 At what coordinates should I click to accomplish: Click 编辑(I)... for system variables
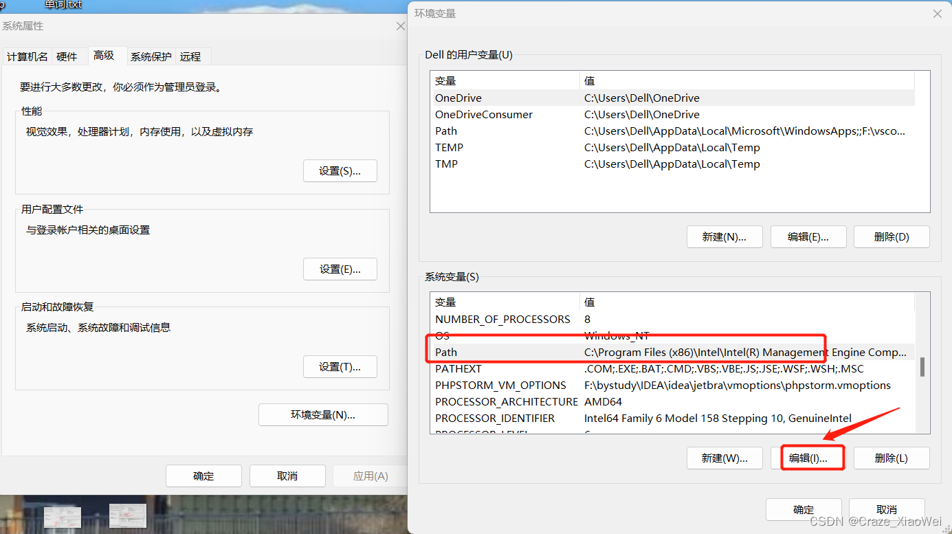(808, 458)
